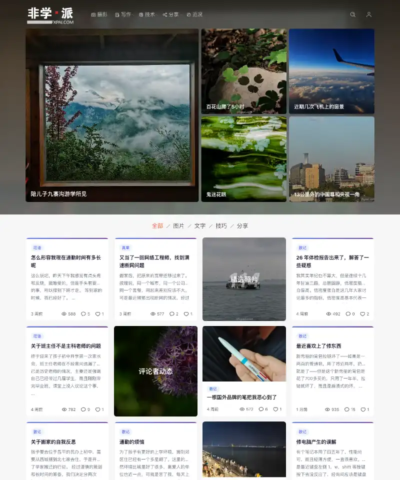400x480 pixels.
Task: Click 散记 tag on 一根国外品牌的笔 card
Action: [213, 389]
